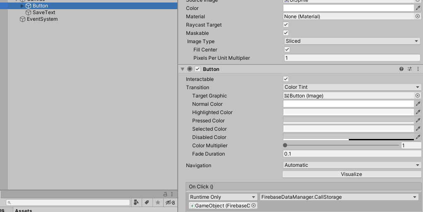This screenshot has height=212, width=423.
Task: Click the Fade Duration field
Action: (x=352, y=154)
